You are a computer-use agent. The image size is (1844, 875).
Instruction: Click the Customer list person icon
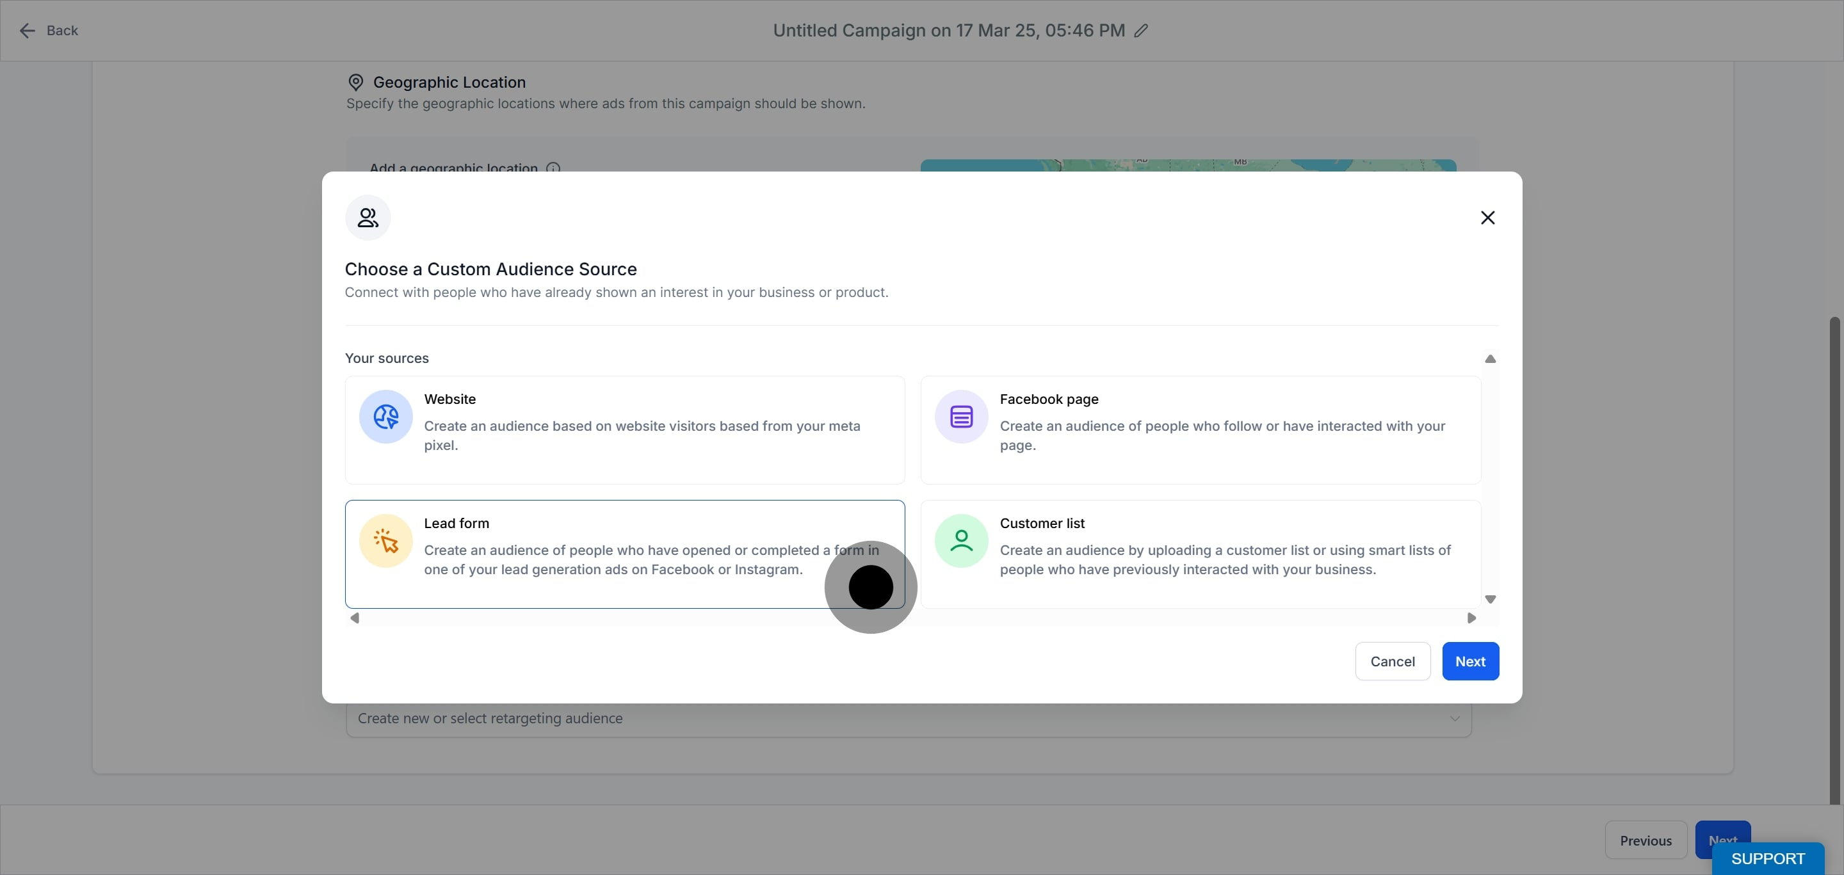(x=961, y=541)
